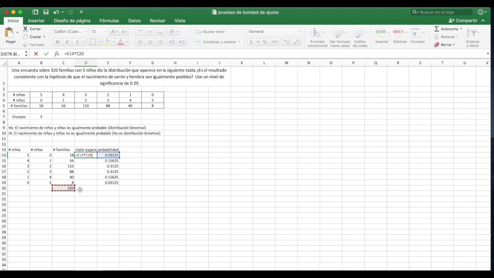Click the Borrar eraser icon
Image resolution: width=494 pixels, height=278 pixels.
(436, 45)
